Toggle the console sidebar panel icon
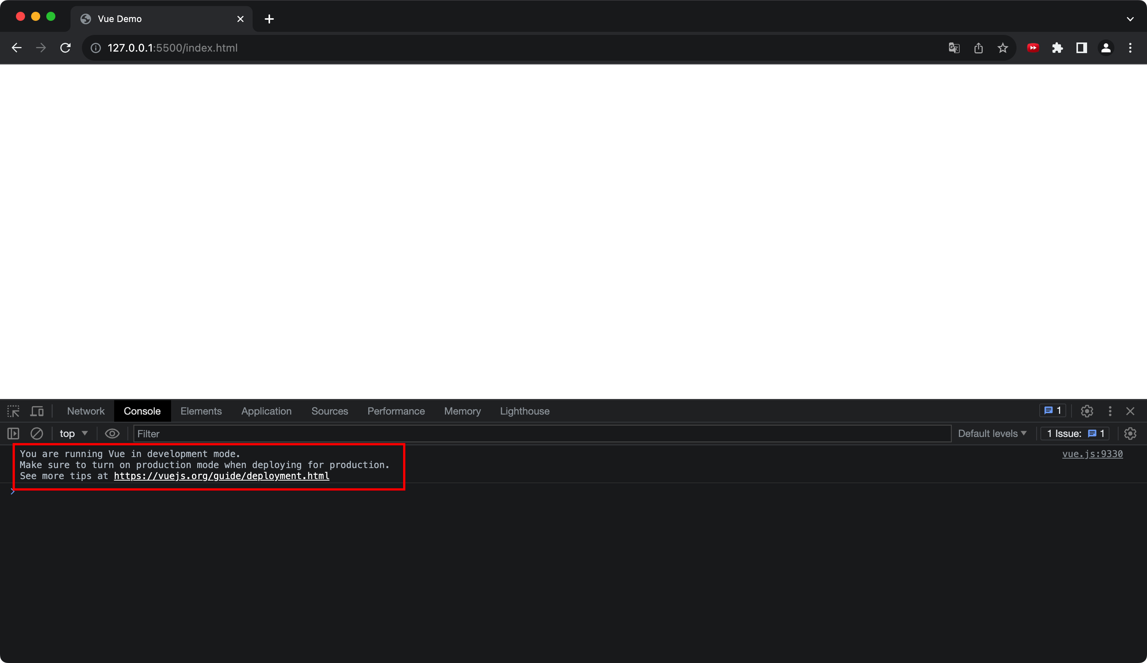The image size is (1147, 663). [13, 434]
